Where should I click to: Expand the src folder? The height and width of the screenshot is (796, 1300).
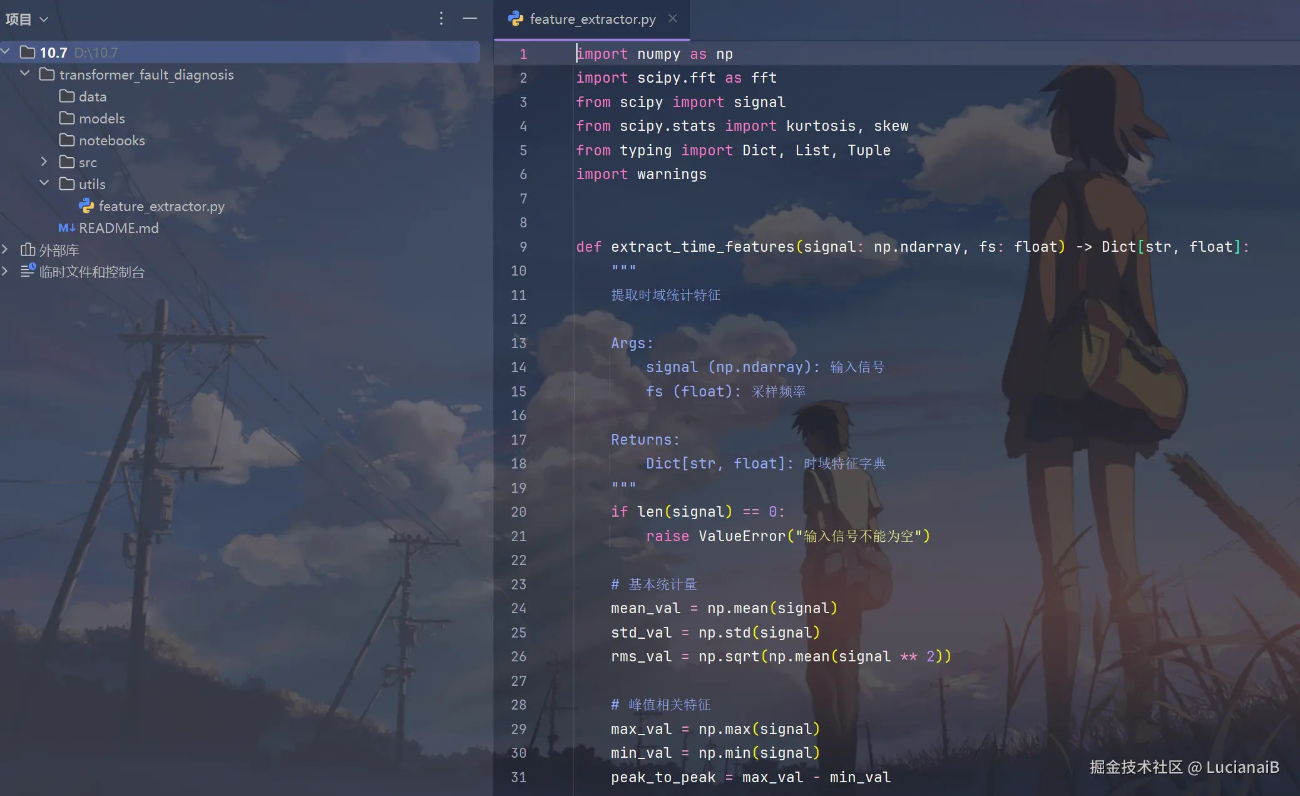(44, 162)
